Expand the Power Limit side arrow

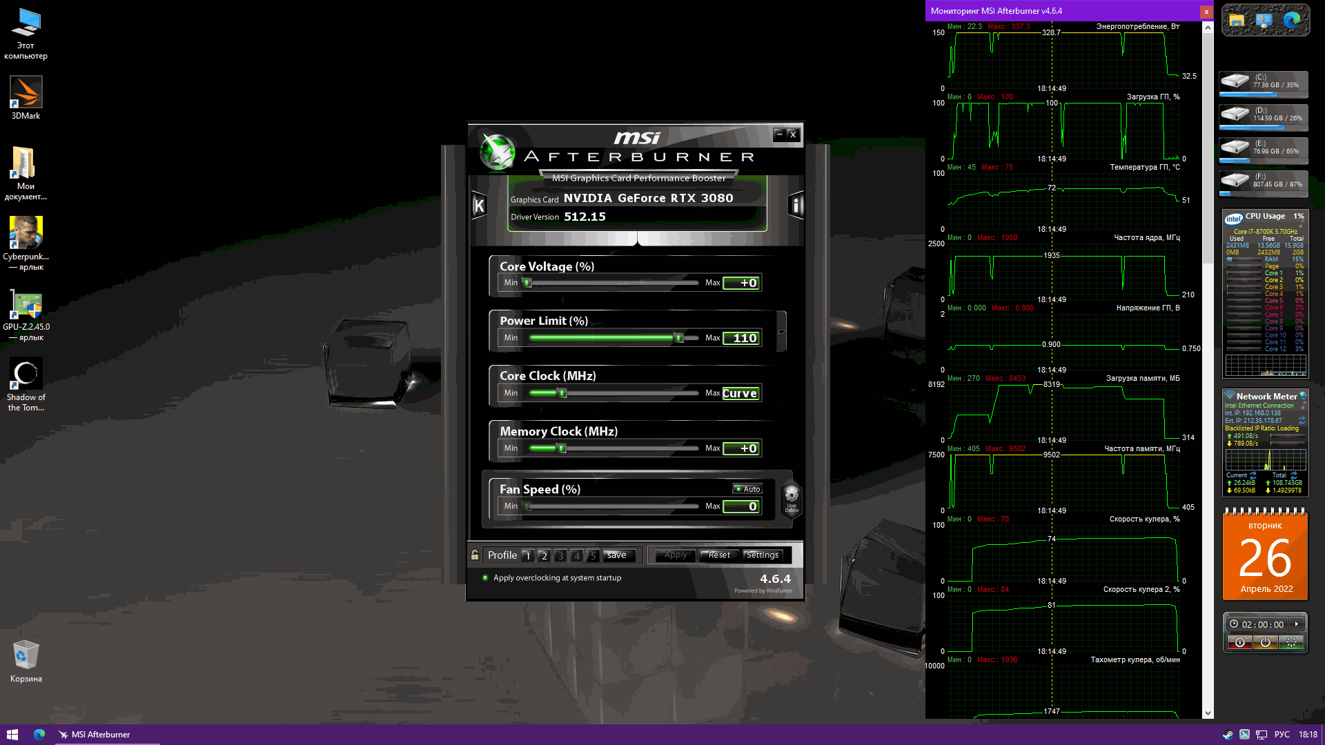(781, 332)
